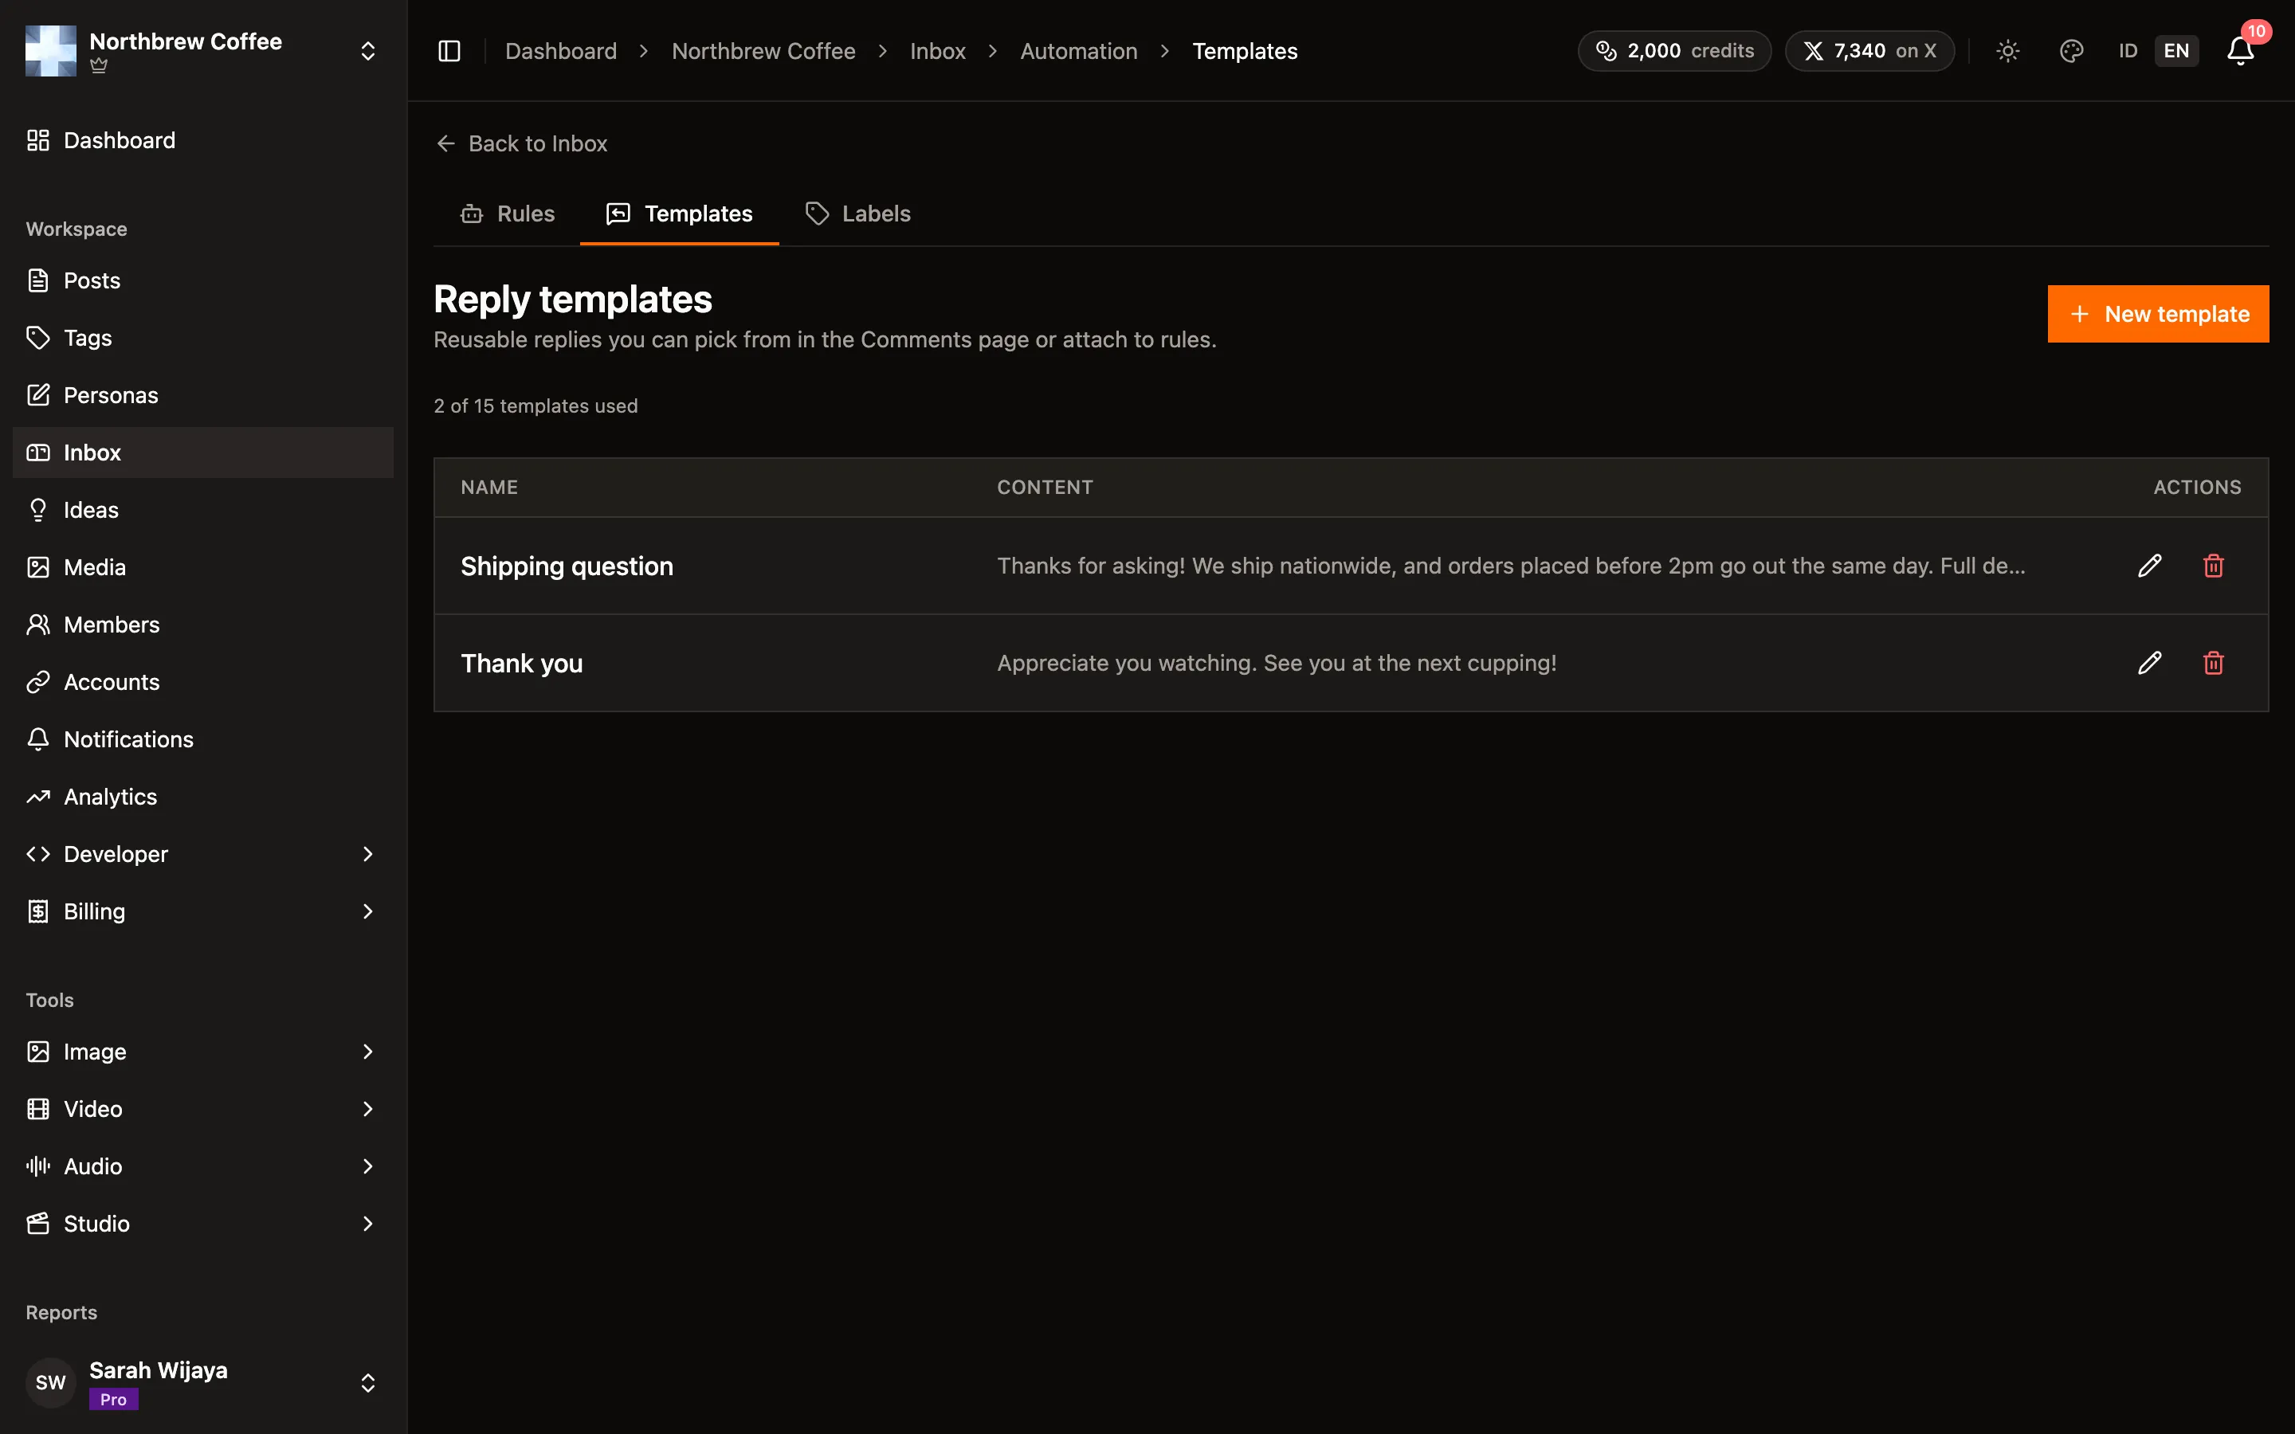
Task: Open Analytics in the sidebar
Action: point(203,797)
